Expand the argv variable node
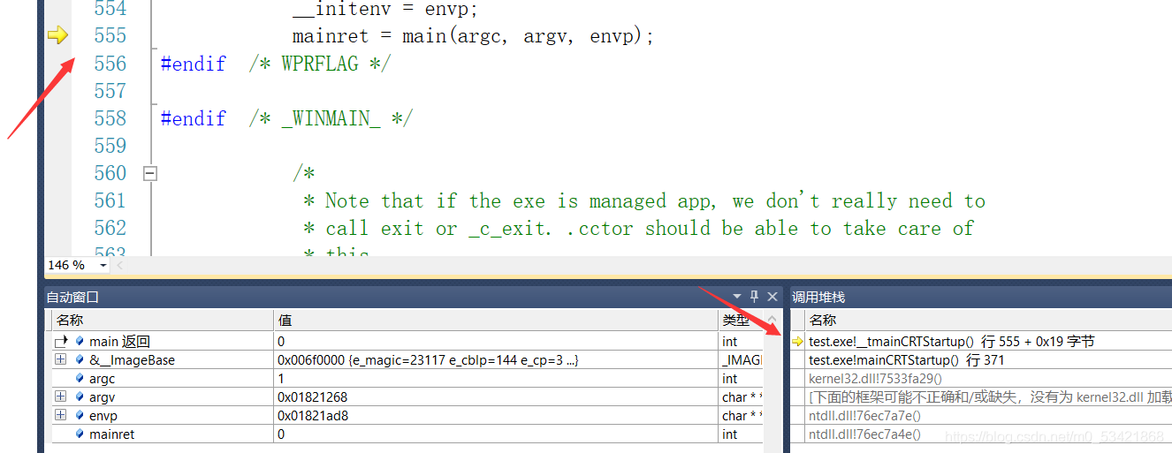Viewport: 1172px width, 453px height. click(60, 397)
